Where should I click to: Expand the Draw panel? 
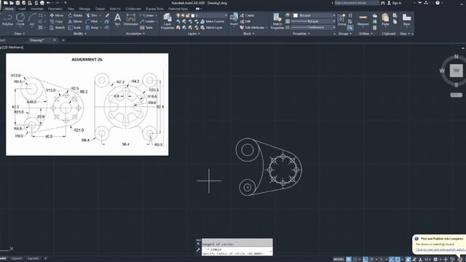pos(20,33)
